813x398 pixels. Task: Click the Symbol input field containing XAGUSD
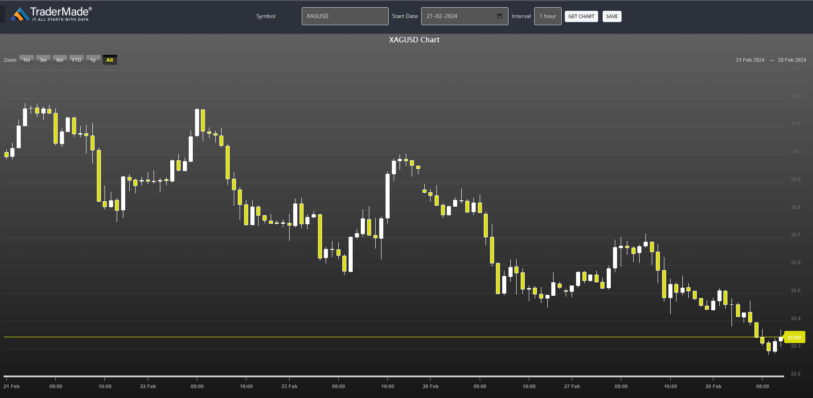pos(345,16)
